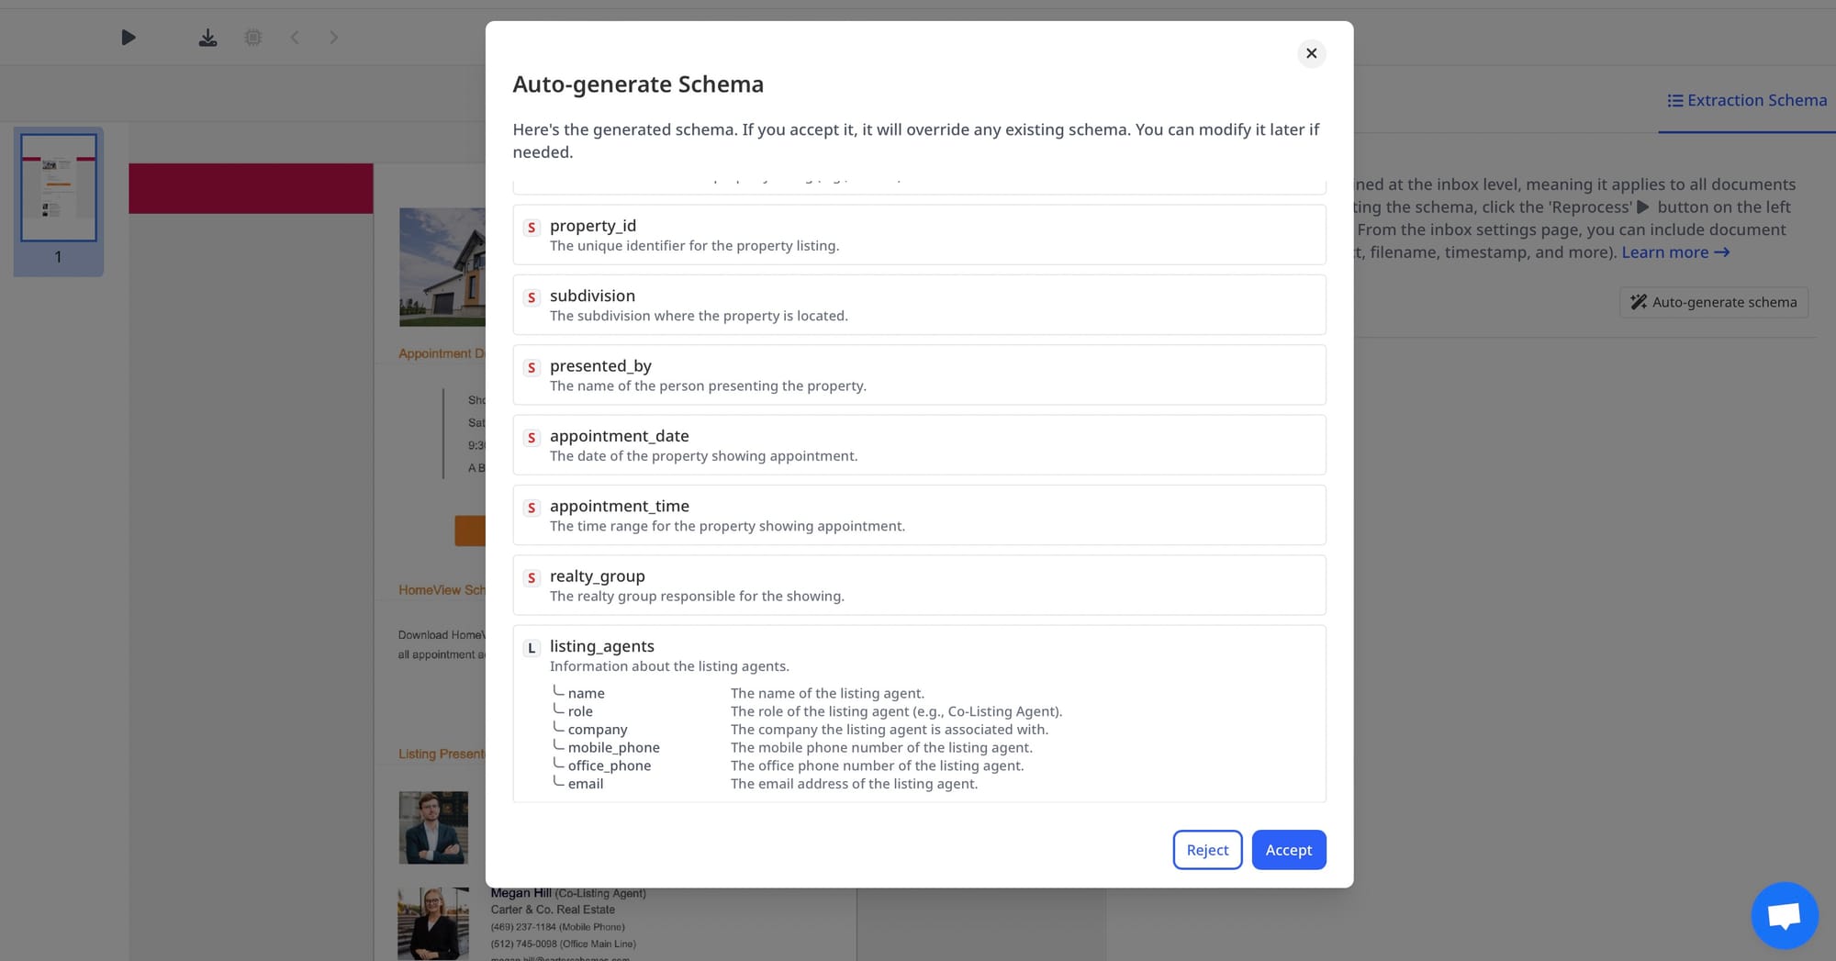Screen dimensions: 1836x961
Task: Open the Learn more link
Action: 1674,252
